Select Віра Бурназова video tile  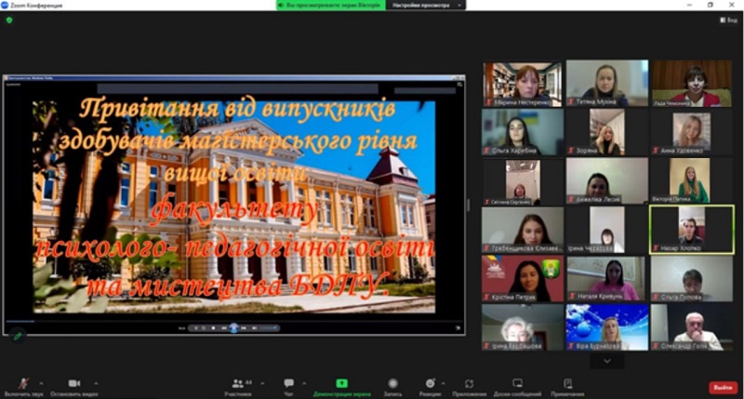tap(607, 327)
